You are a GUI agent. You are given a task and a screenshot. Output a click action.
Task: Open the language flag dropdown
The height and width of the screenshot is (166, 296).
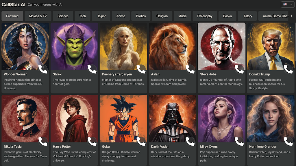click(x=288, y=4)
